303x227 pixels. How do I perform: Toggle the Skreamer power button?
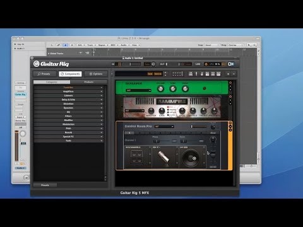click(230, 83)
